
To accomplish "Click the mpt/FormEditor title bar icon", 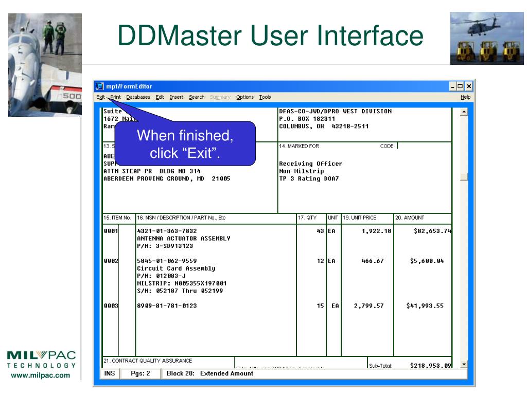I will pyautogui.click(x=100, y=86).
